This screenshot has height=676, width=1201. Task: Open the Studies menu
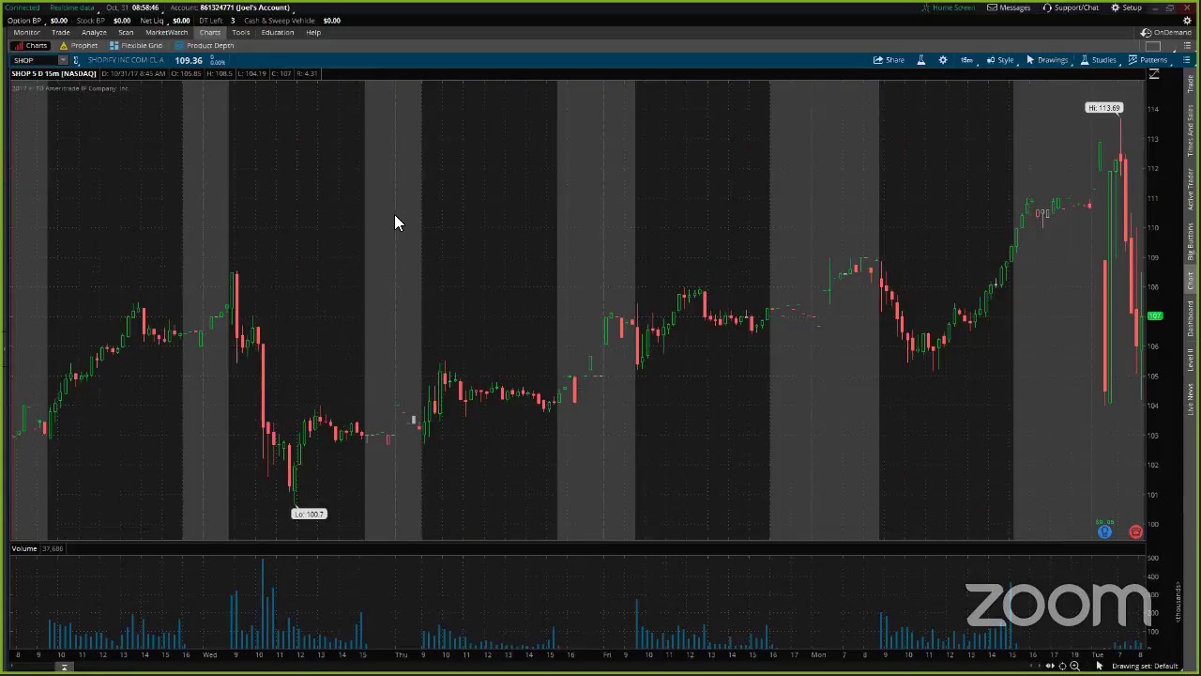point(1098,60)
